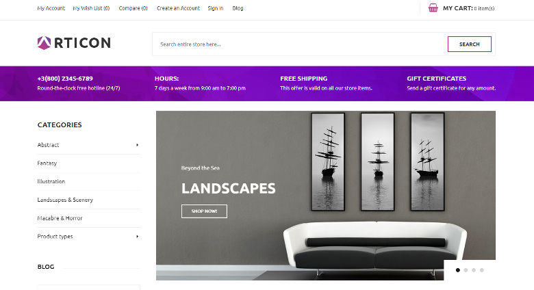The image size is (534, 290).
Task: Open the shopping cart basket icon
Action: click(x=433, y=8)
